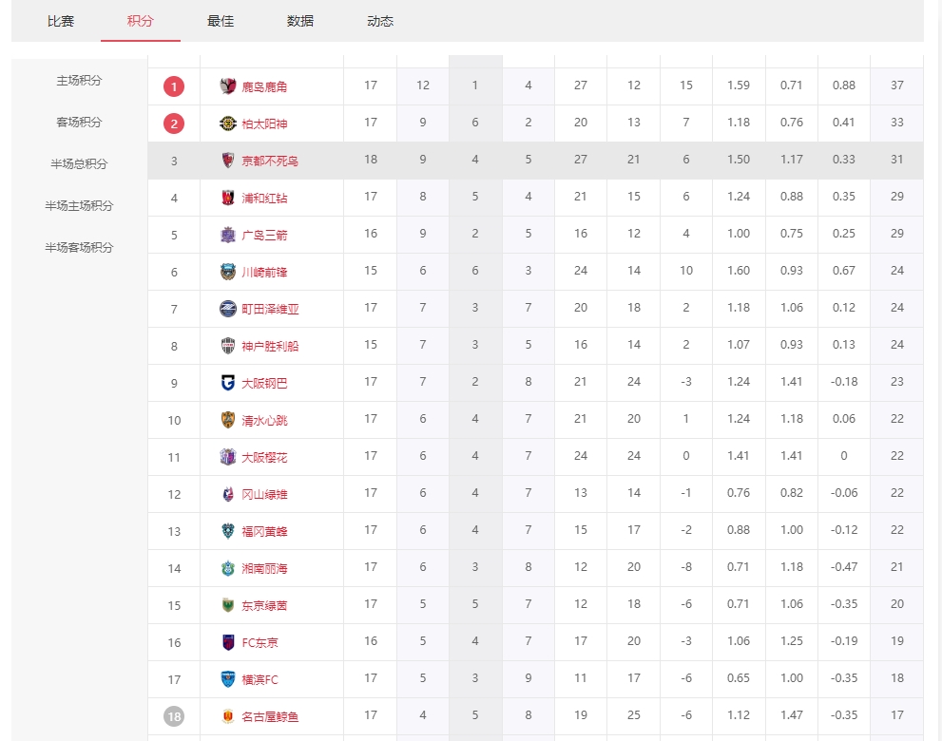Click the 浦和红钻 team badge icon
This screenshot has width=942, height=741.
pyautogui.click(x=228, y=198)
